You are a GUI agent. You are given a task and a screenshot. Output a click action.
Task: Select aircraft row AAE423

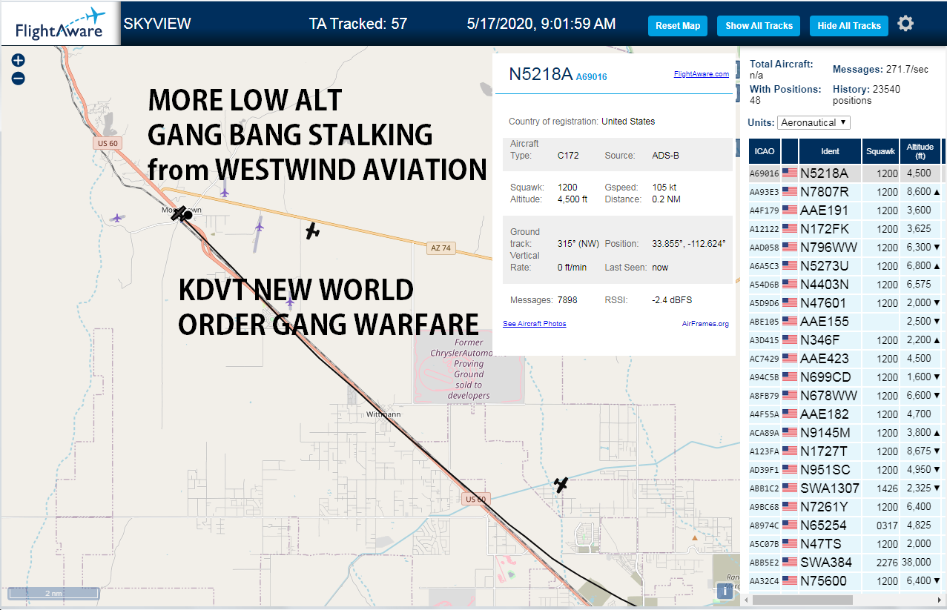coord(845,359)
